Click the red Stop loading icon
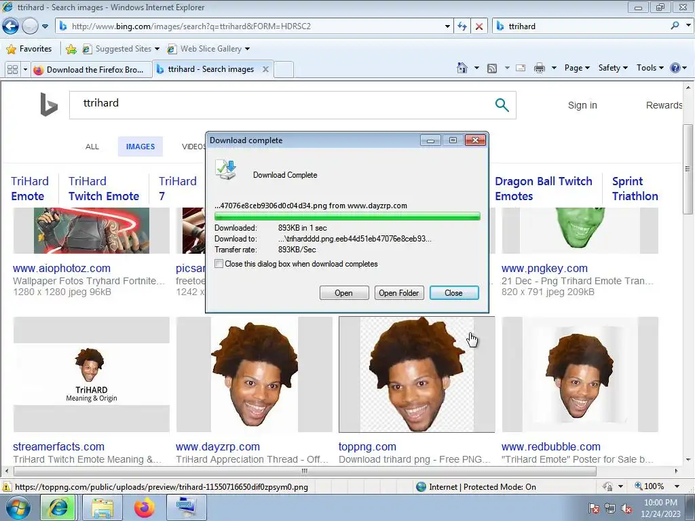695x521 pixels. pos(479,26)
